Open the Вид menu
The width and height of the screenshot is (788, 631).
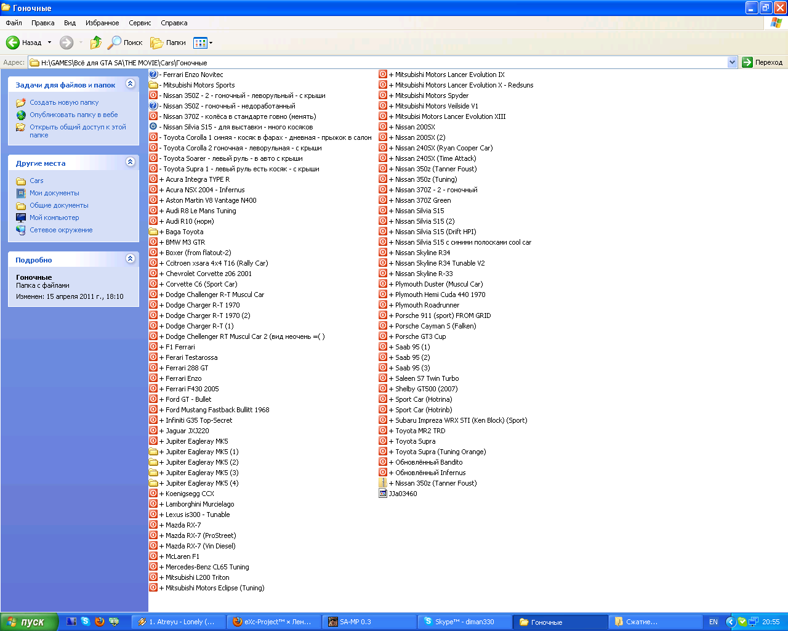pos(70,23)
